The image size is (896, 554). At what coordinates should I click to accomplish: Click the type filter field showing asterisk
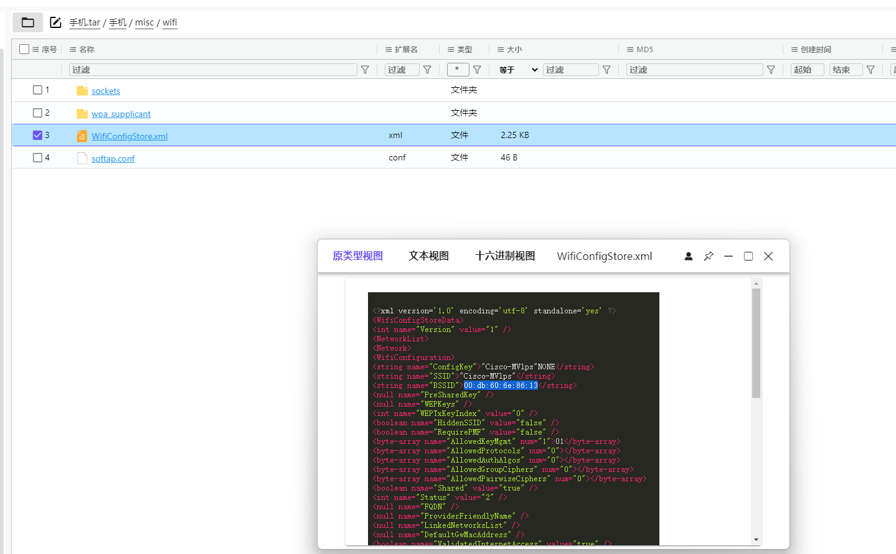pos(458,70)
